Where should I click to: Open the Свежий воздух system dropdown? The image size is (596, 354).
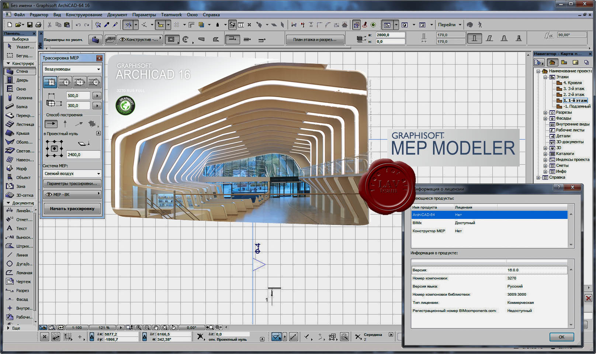[x=72, y=173]
